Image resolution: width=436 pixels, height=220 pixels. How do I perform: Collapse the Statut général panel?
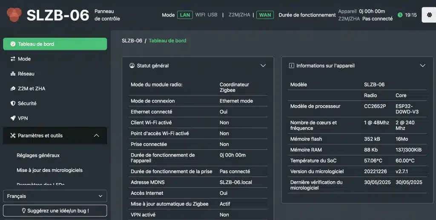tap(263, 66)
